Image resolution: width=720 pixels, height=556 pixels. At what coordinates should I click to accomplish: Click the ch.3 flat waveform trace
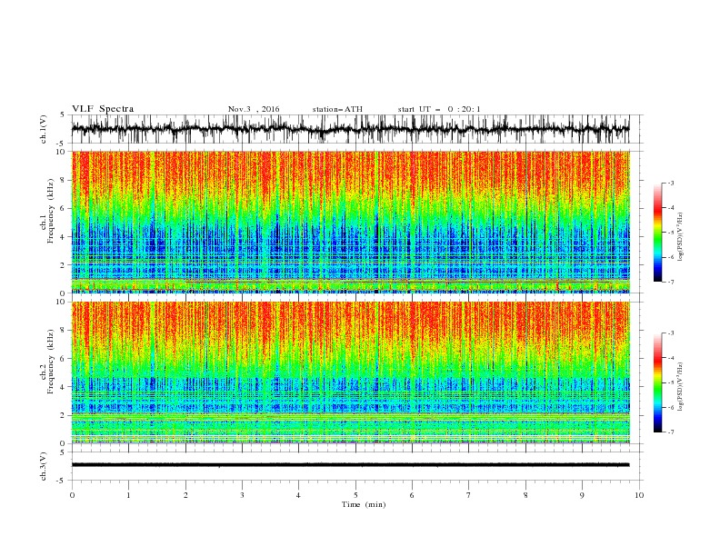coord(350,465)
